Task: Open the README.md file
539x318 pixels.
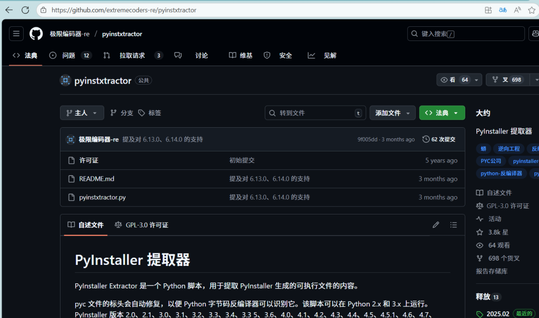Action: pyautogui.click(x=96, y=179)
